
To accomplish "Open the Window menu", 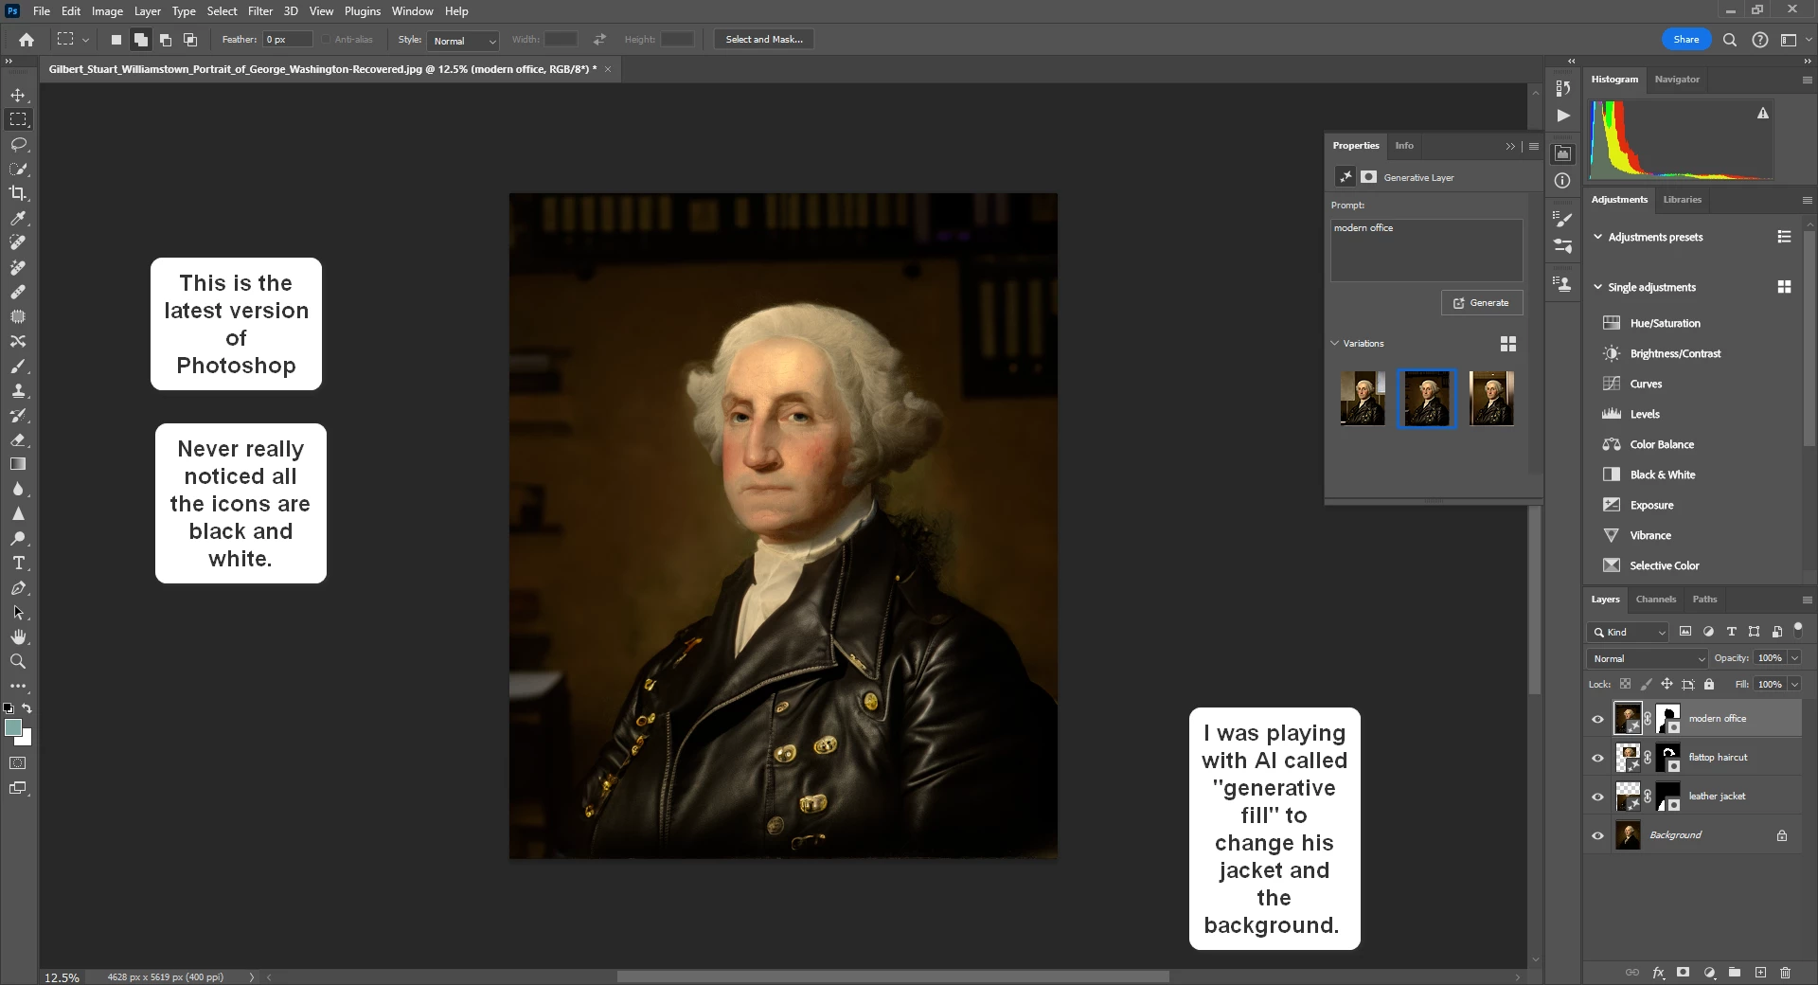I will (x=413, y=11).
